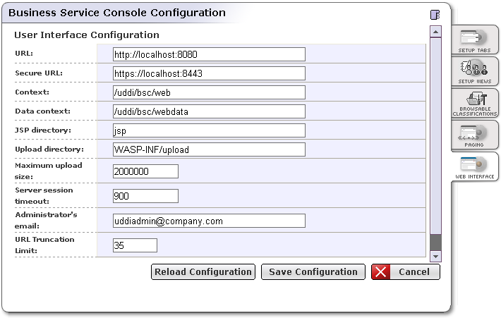501x318 pixels.
Task: Click scrollbar up arrow
Action: pyautogui.click(x=436, y=32)
